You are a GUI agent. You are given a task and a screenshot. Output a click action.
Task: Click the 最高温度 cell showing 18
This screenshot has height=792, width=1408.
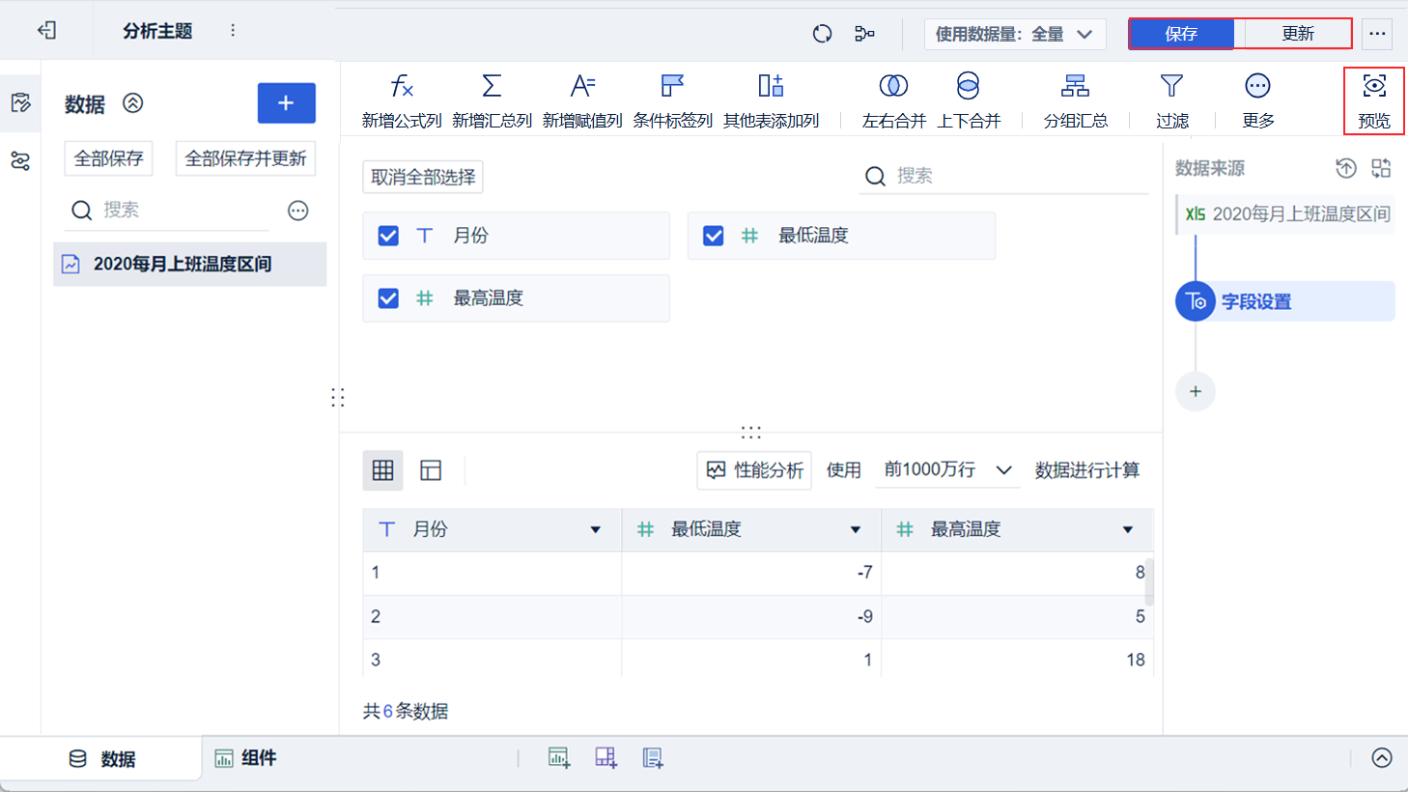coord(1017,660)
